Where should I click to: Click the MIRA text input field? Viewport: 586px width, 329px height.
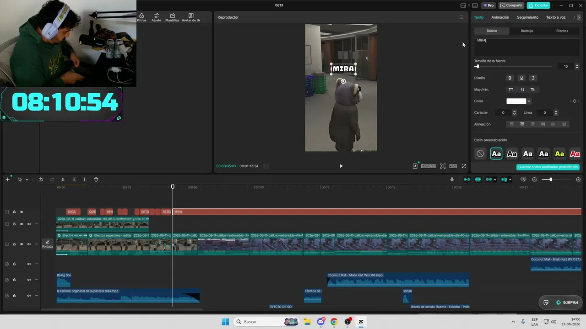pyautogui.click(x=527, y=47)
